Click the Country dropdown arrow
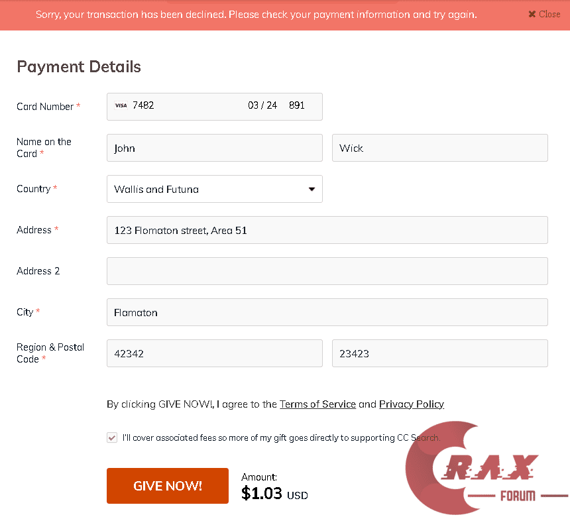570x517 pixels. [x=312, y=189]
